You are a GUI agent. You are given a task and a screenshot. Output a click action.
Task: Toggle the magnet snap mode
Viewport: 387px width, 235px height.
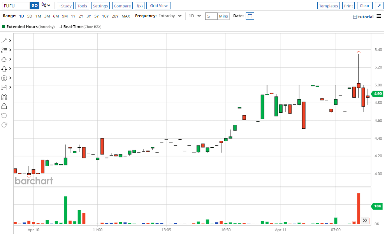click(4, 97)
